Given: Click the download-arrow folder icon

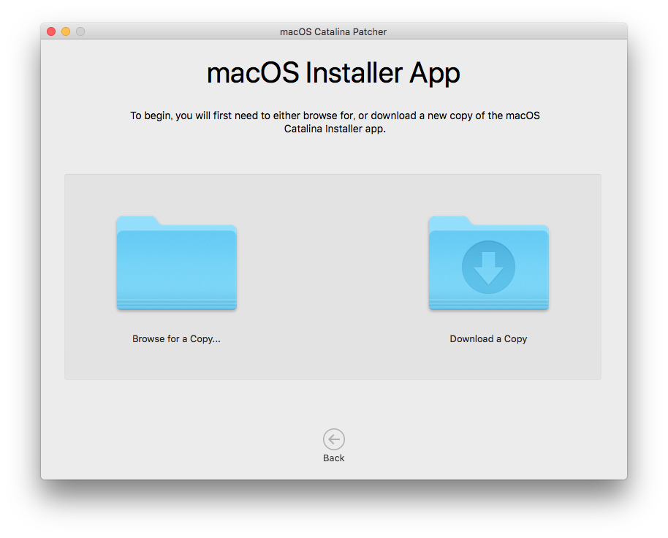Looking at the screenshot, I should (x=489, y=263).
